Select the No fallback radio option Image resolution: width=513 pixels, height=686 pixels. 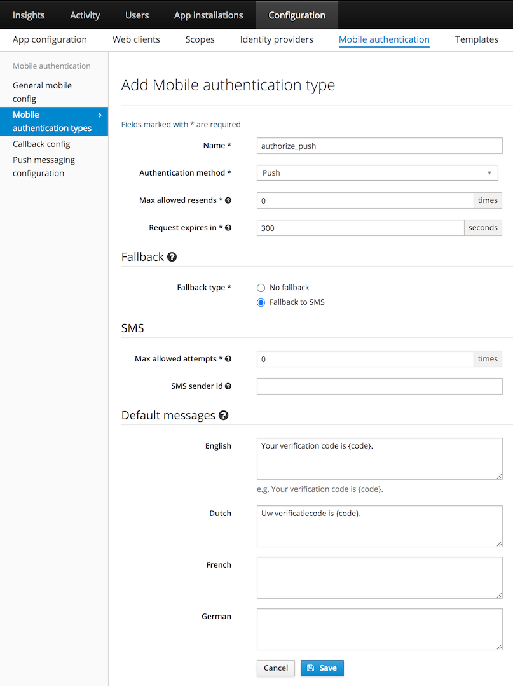(261, 288)
